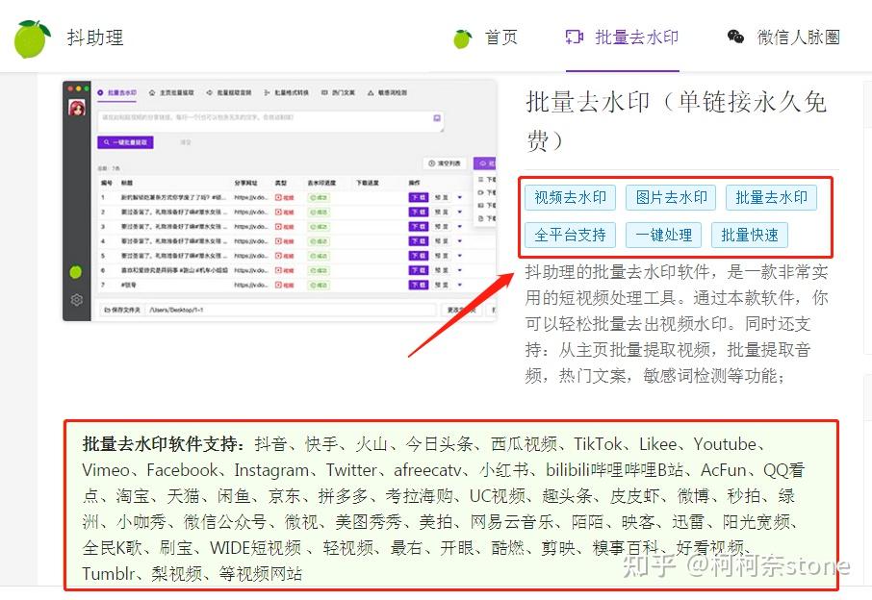This screenshot has width=872, height=600.
Task: Click the 批量快速 tag button
Action: tap(750, 235)
